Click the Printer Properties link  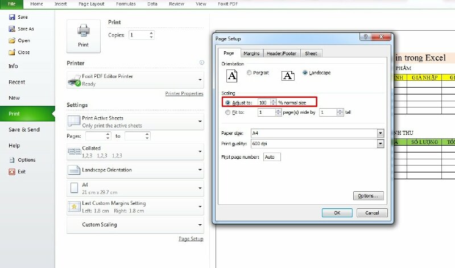pos(184,93)
